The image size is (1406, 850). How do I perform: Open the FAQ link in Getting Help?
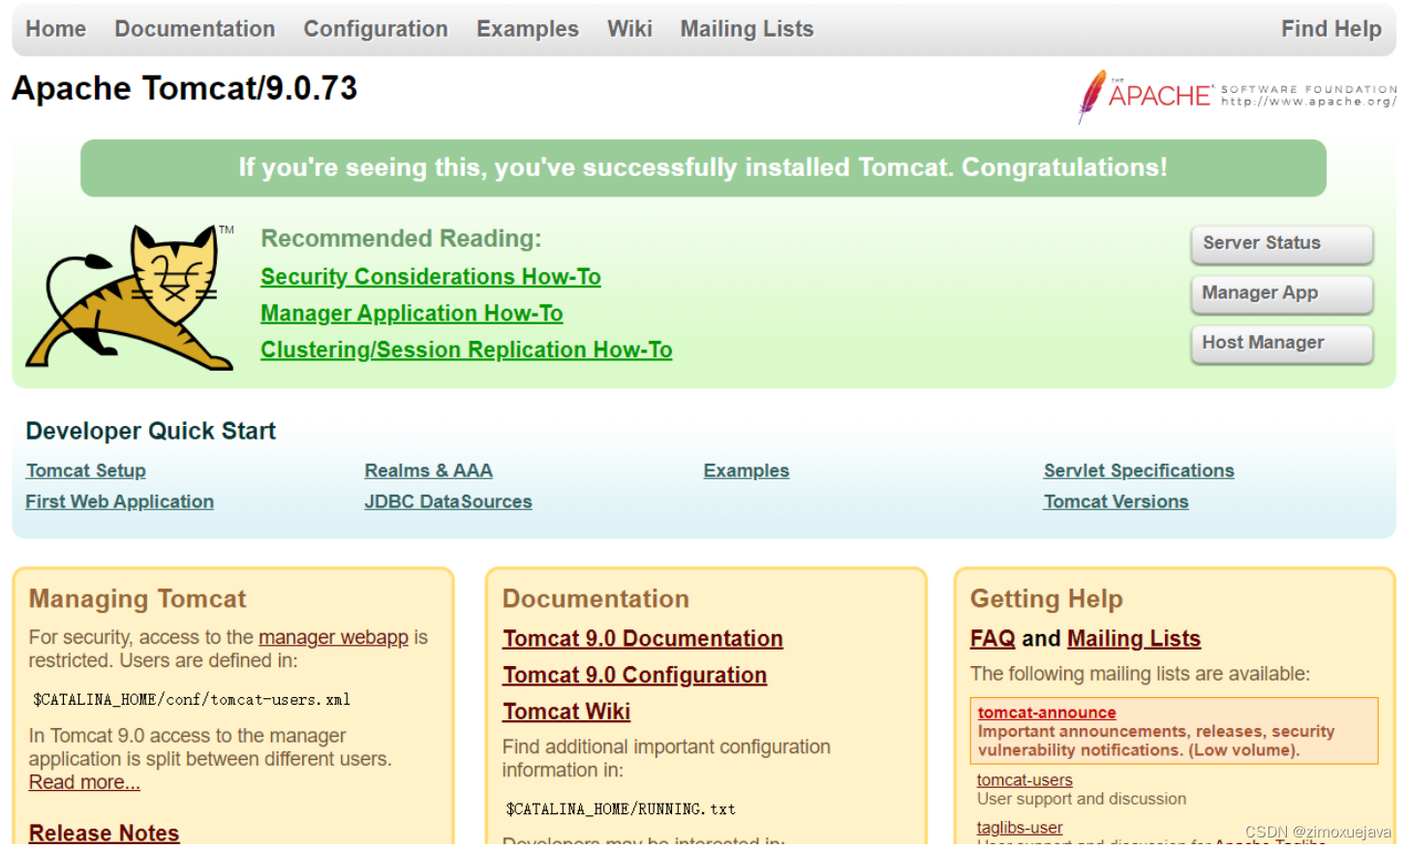point(993,639)
